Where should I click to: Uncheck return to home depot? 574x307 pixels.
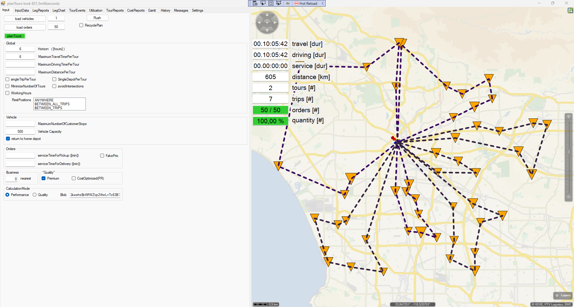(x=8, y=139)
